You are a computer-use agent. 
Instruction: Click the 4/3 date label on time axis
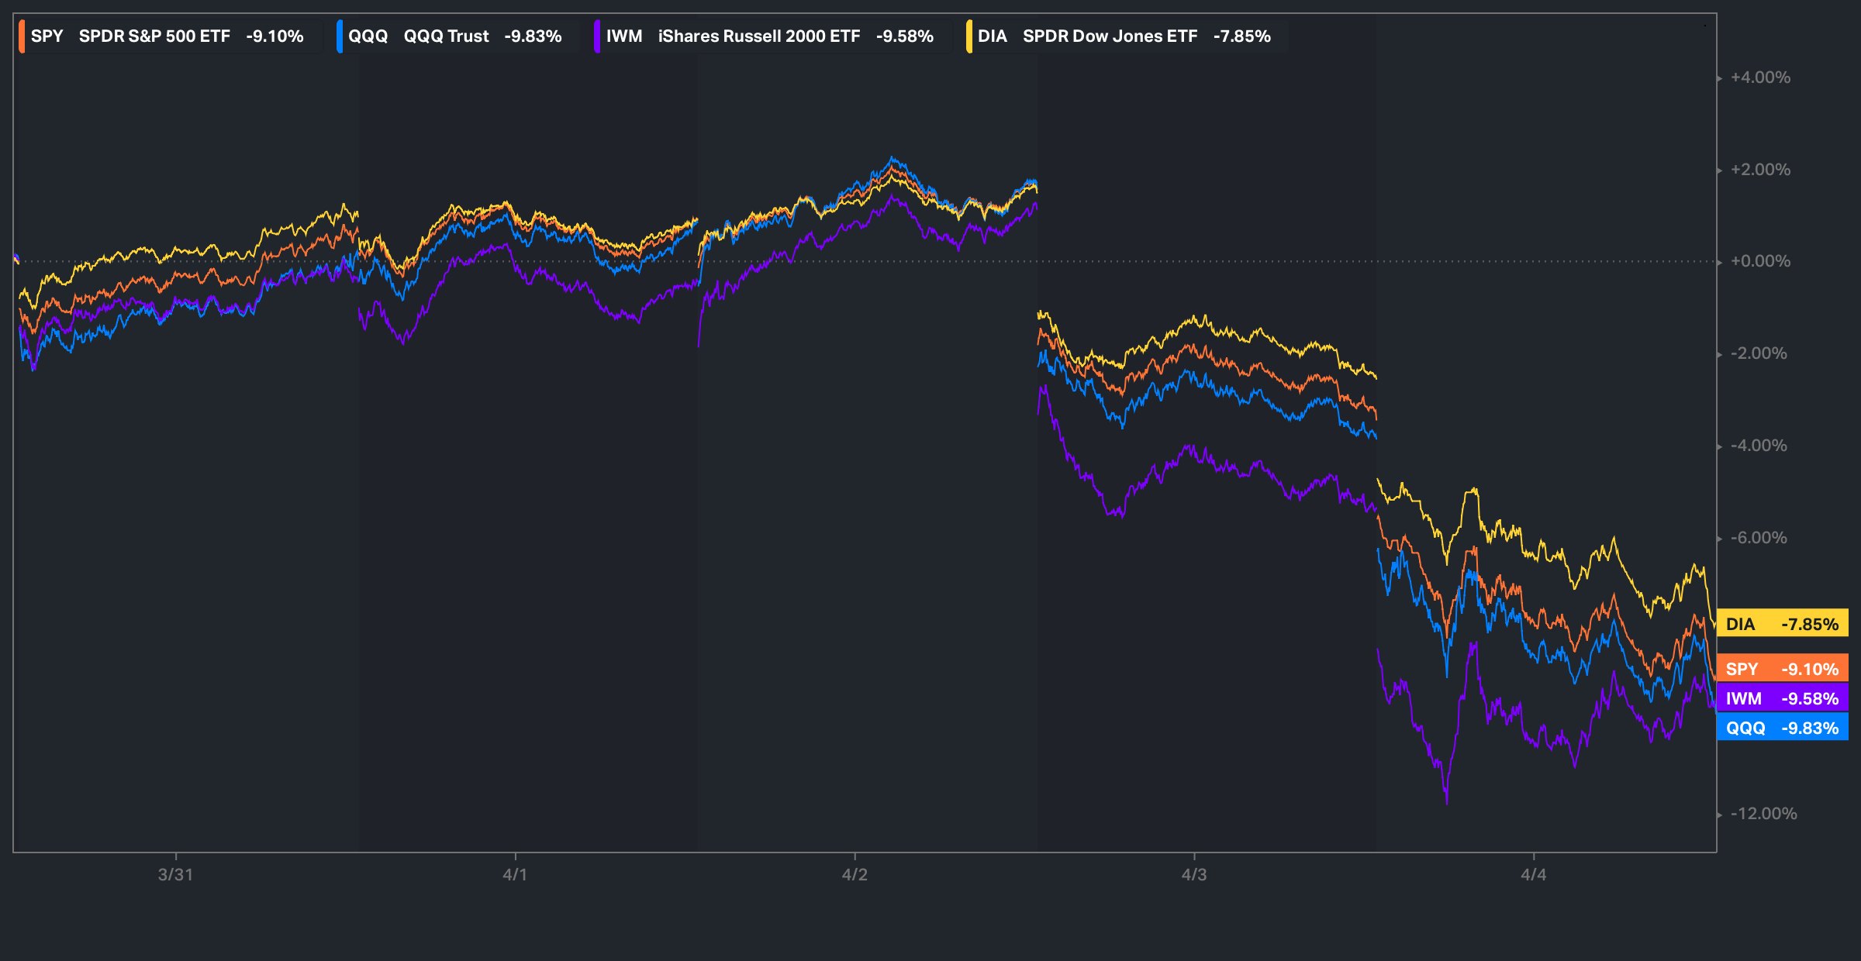pyautogui.click(x=1194, y=875)
